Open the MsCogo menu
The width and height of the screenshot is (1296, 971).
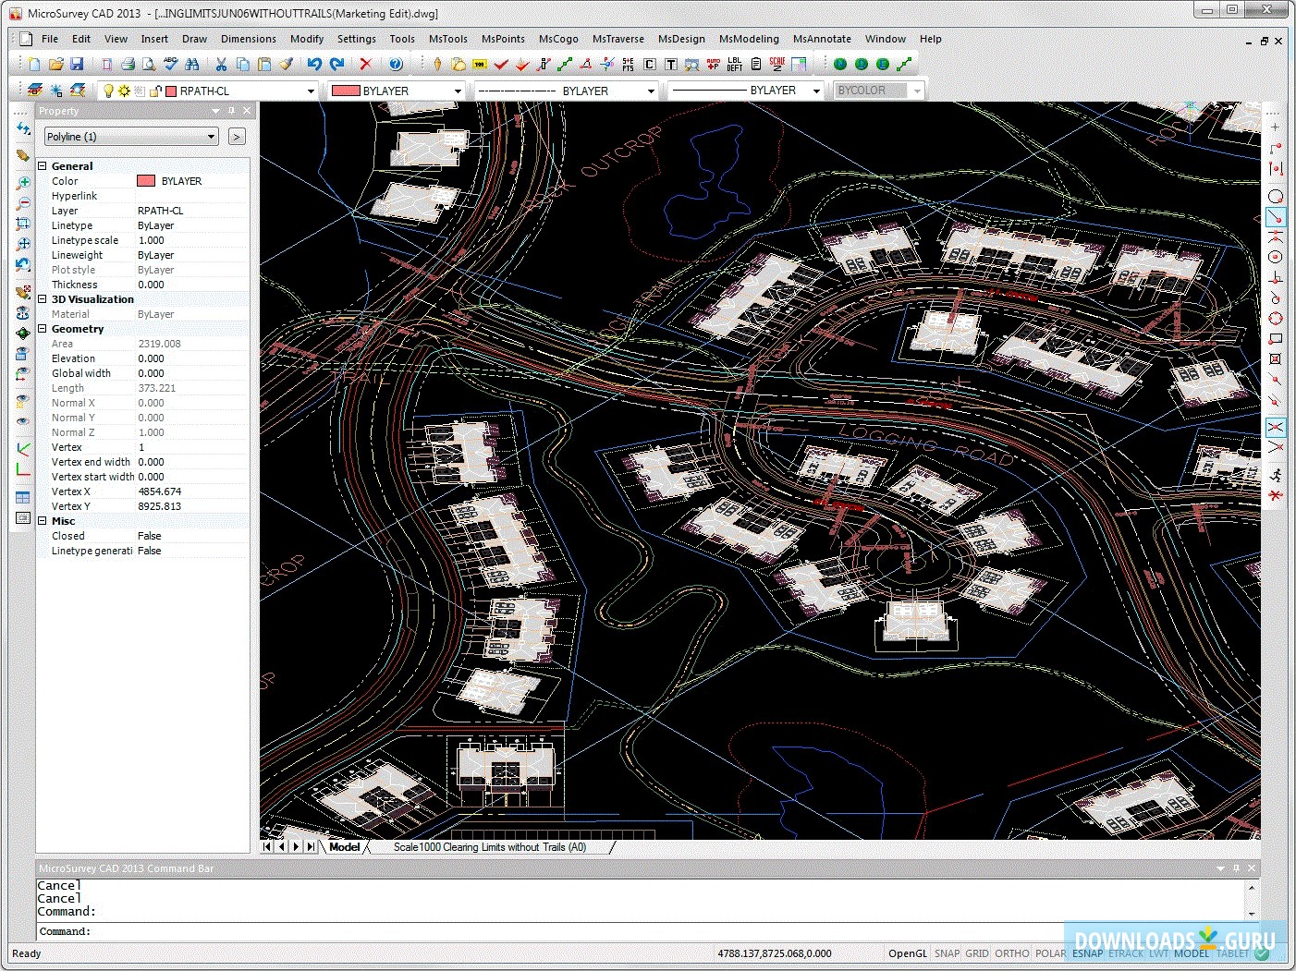pyautogui.click(x=558, y=39)
